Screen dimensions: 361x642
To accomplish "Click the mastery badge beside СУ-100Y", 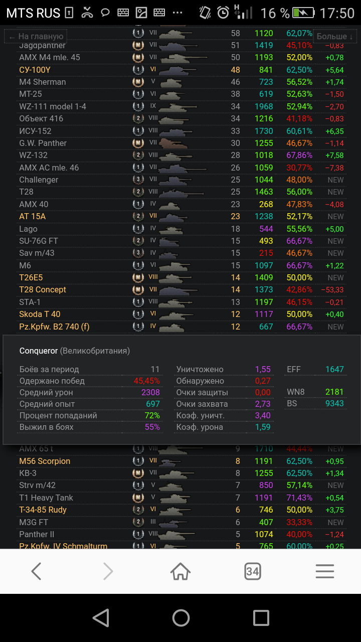I will tap(138, 70).
